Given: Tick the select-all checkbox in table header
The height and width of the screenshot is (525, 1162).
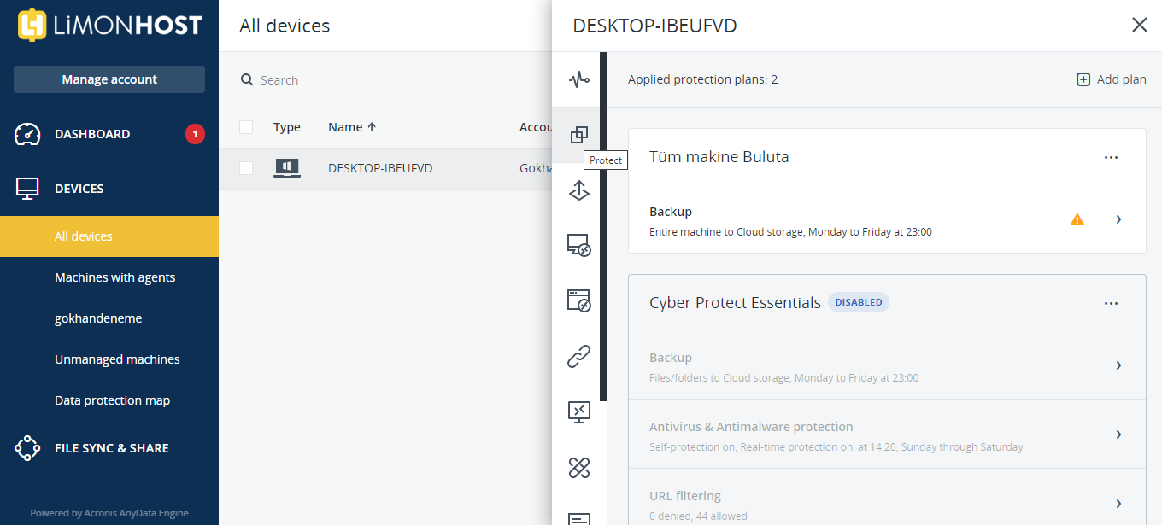Looking at the screenshot, I should pyautogui.click(x=246, y=127).
